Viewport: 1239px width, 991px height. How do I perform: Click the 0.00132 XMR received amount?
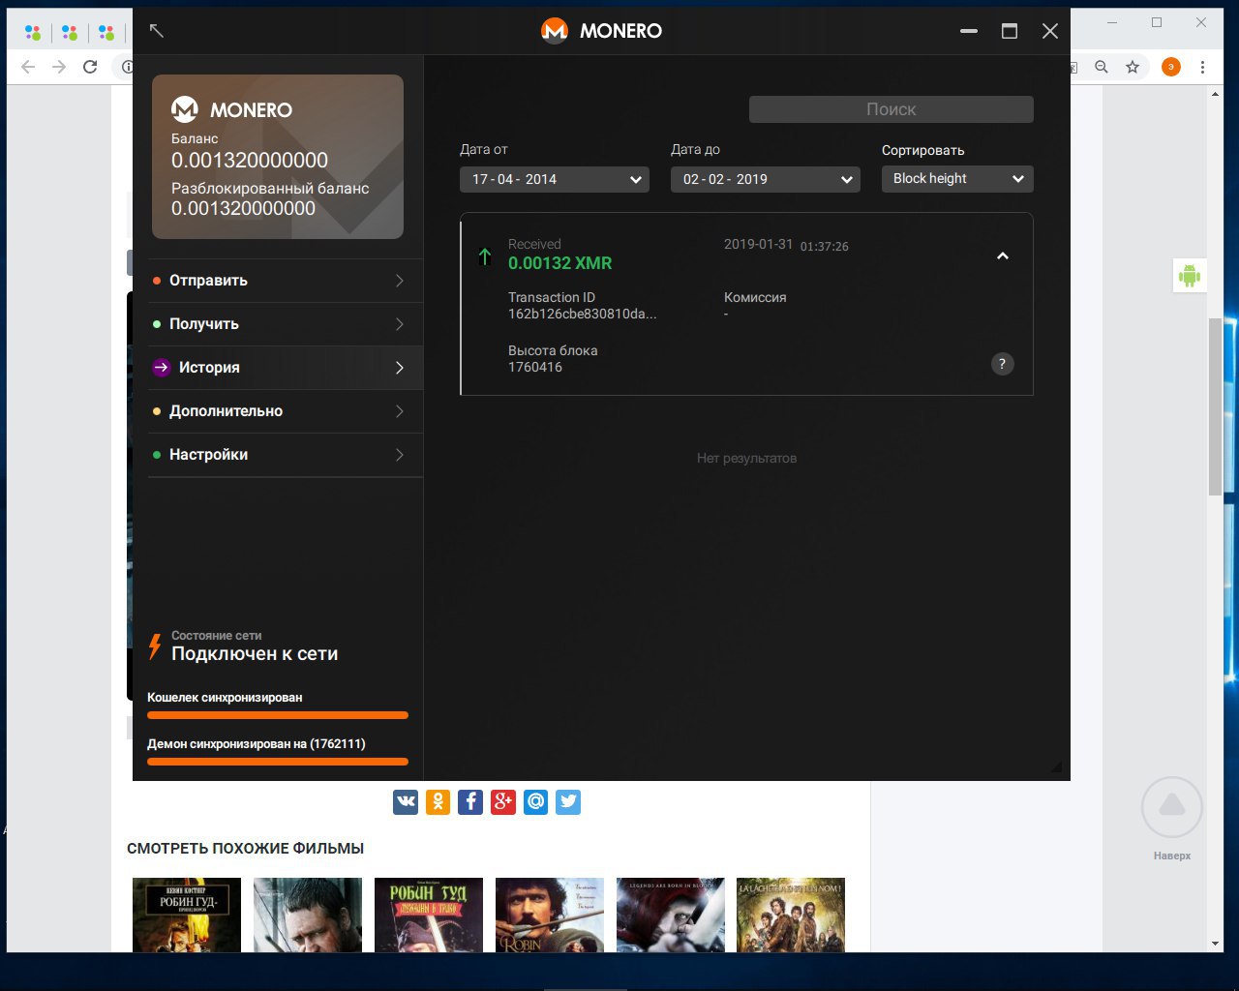pos(560,263)
